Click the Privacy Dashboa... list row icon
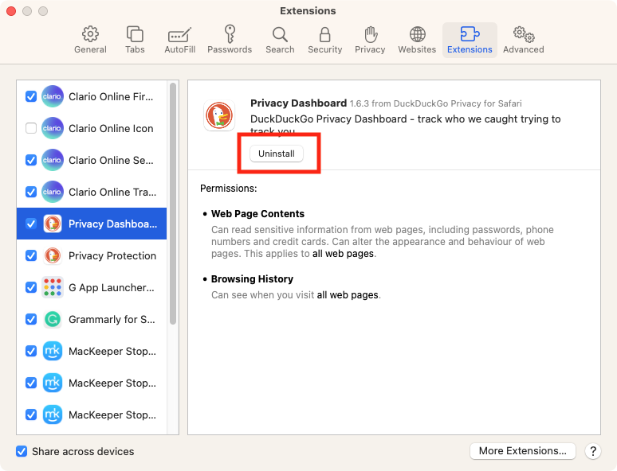This screenshot has width=617, height=471. click(53, 224)
